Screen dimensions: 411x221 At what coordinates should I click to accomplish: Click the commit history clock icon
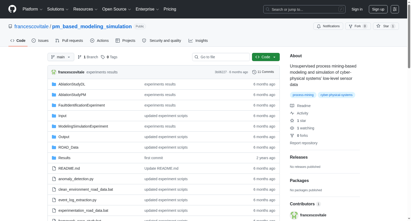tap(254, 72)
